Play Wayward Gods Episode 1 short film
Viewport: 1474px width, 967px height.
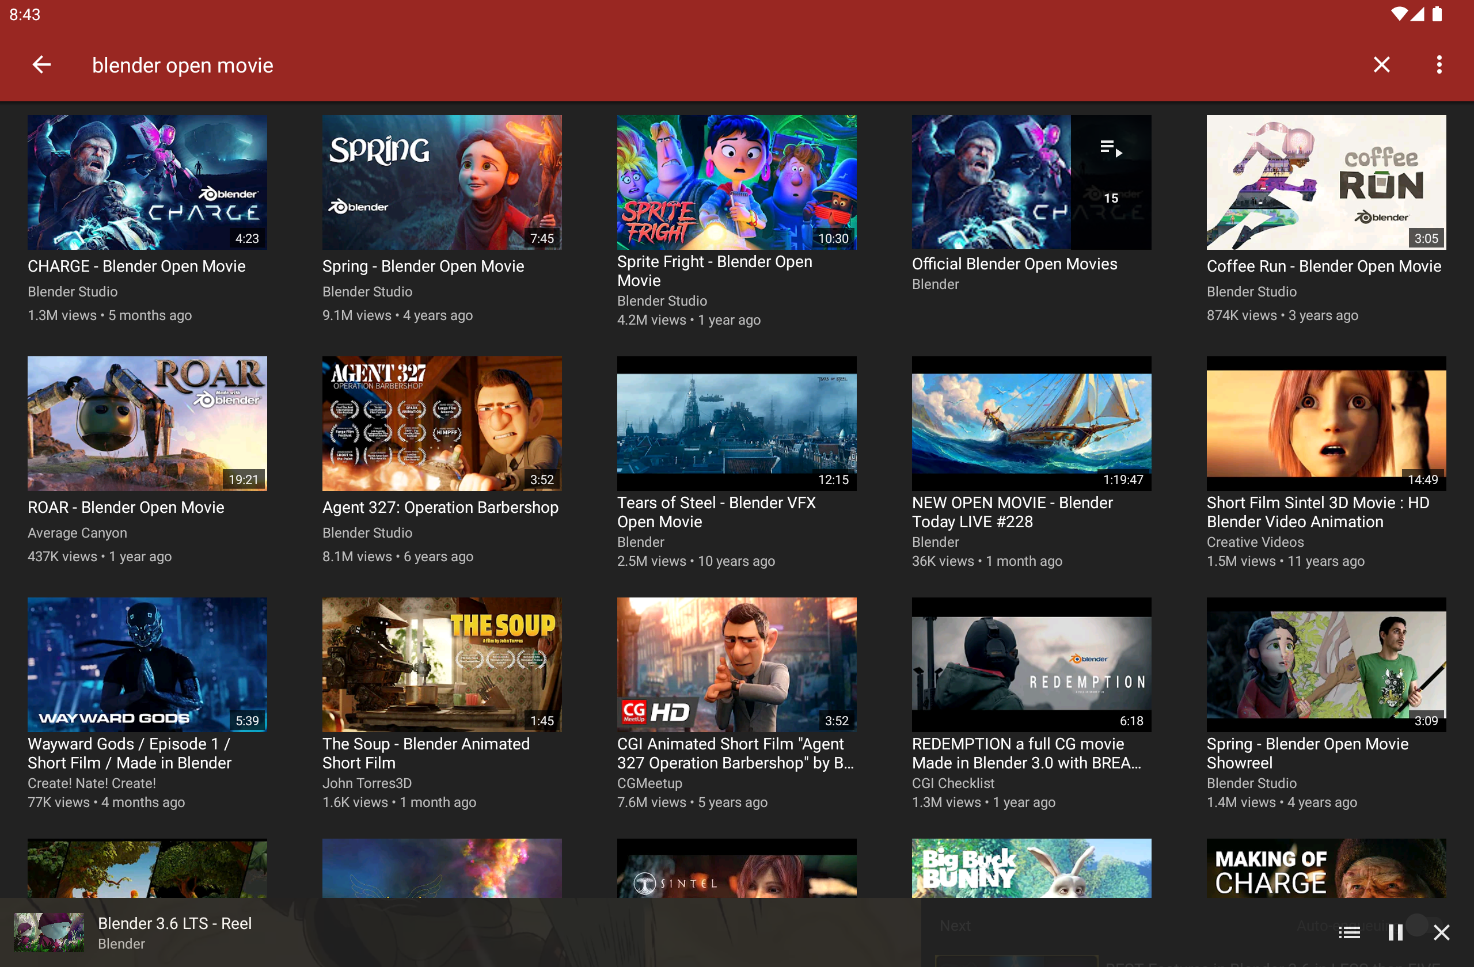(x=147, y=664)
